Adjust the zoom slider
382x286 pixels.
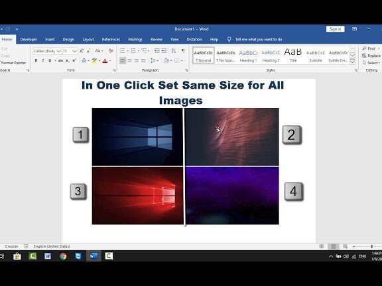click(372, 246)
